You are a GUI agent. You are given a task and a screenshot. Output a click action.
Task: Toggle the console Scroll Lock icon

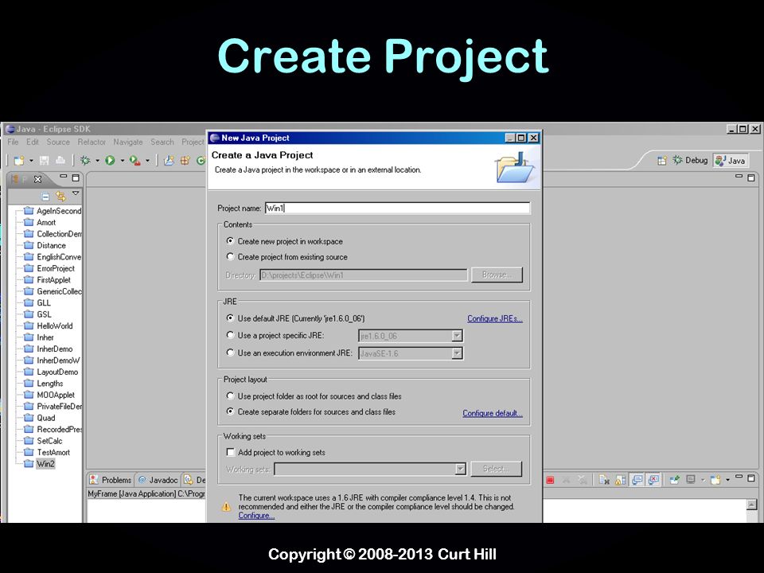point(620,480)
